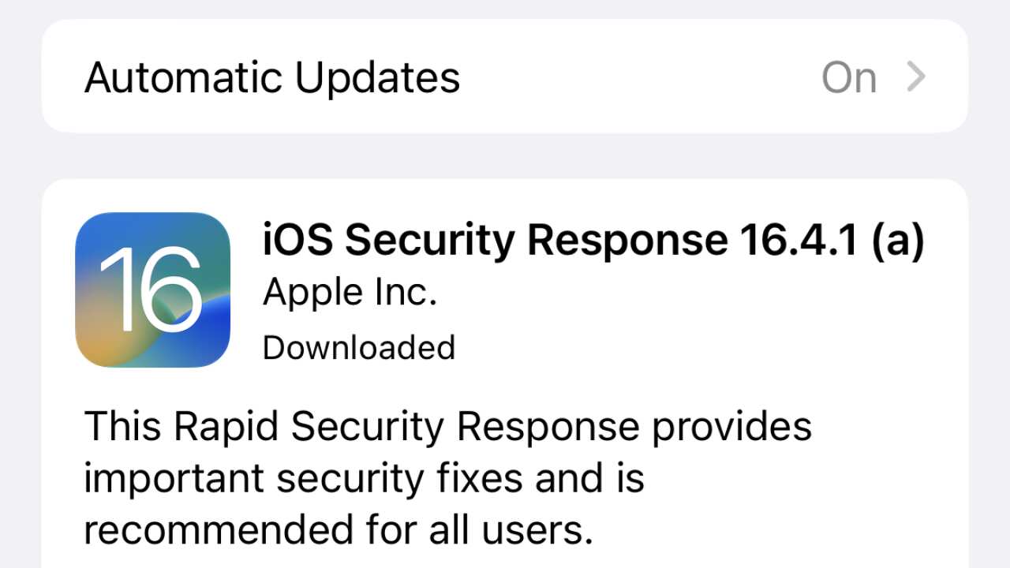Tap the "(a)" suffix in the update title
Screen dimensions: 1010x568
tap(896, 240)
